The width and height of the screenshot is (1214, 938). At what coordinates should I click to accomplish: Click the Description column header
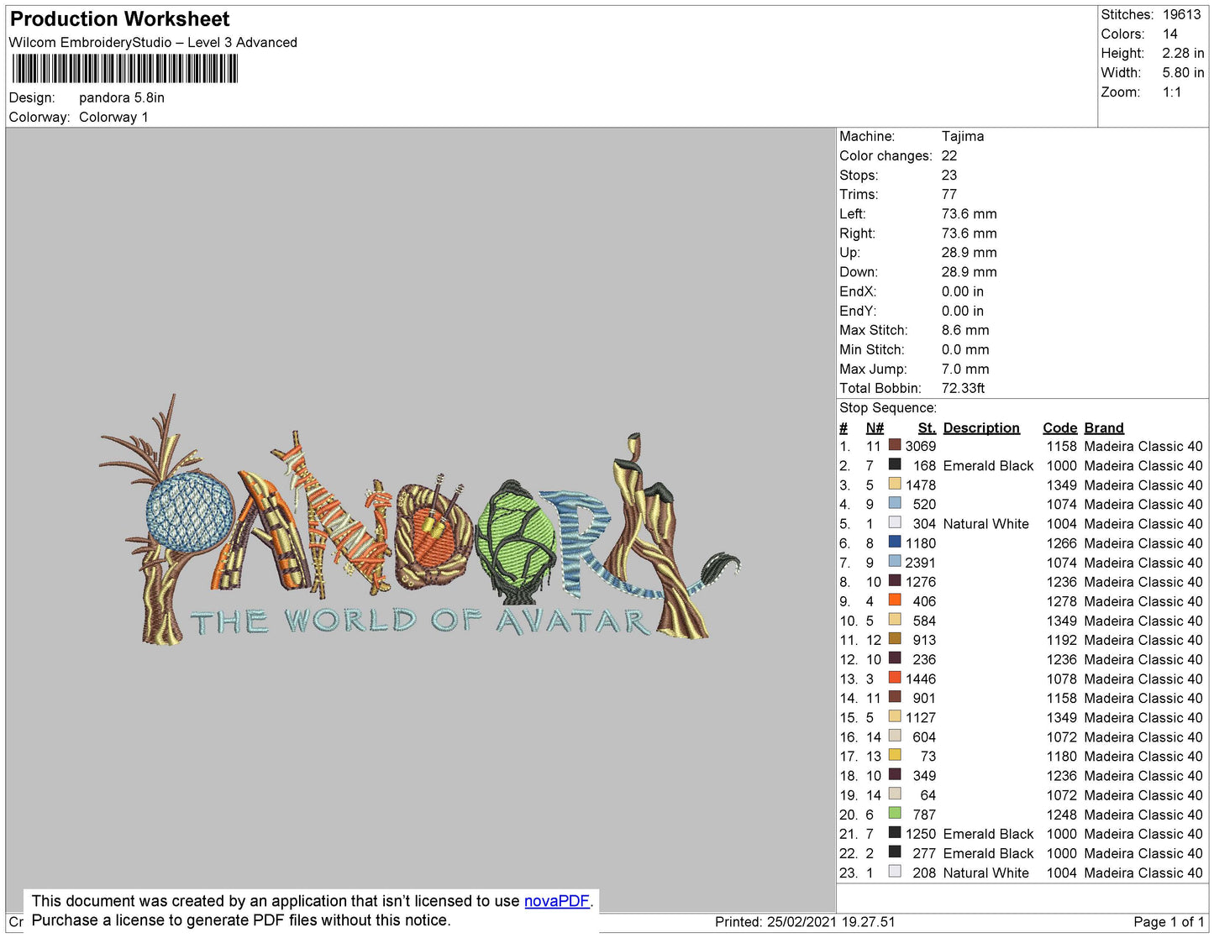[981, 427]
